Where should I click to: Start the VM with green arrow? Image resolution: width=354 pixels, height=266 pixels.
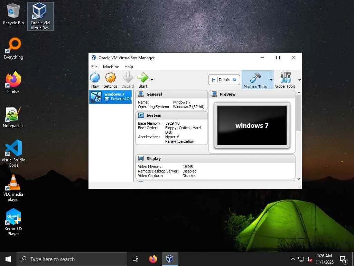tap(143, 78)
